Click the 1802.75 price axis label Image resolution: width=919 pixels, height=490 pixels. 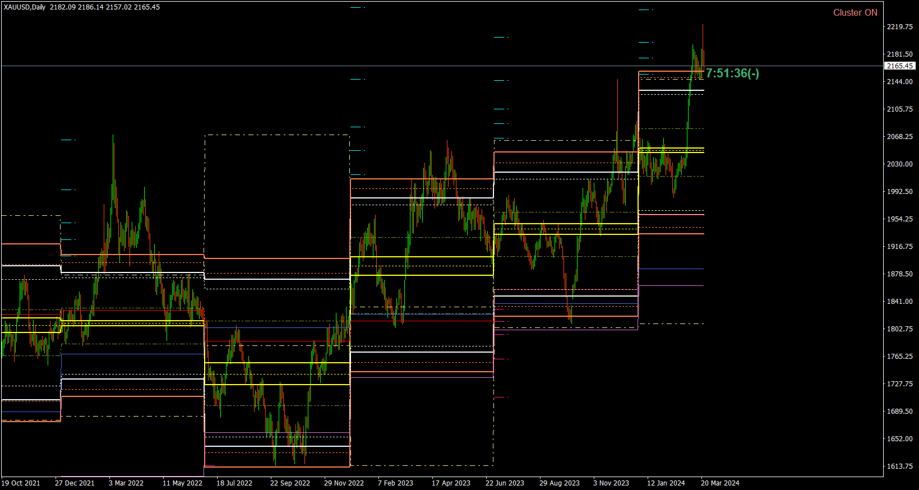(x=899, y=329)
